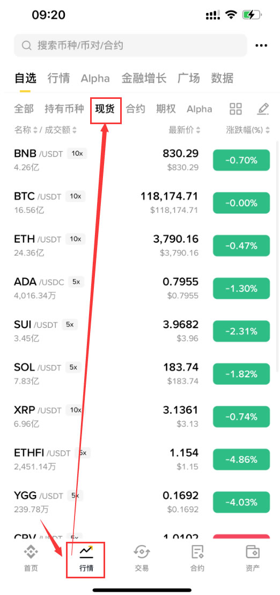280x595 pixels.
Task: Toggle 涨跌幅(%) change sort
Action: 248,130
